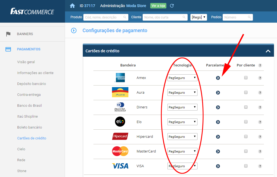Click the help icon in the Diners row
Viewport: 277px width, 177px height.
click(x=260, y=108)
